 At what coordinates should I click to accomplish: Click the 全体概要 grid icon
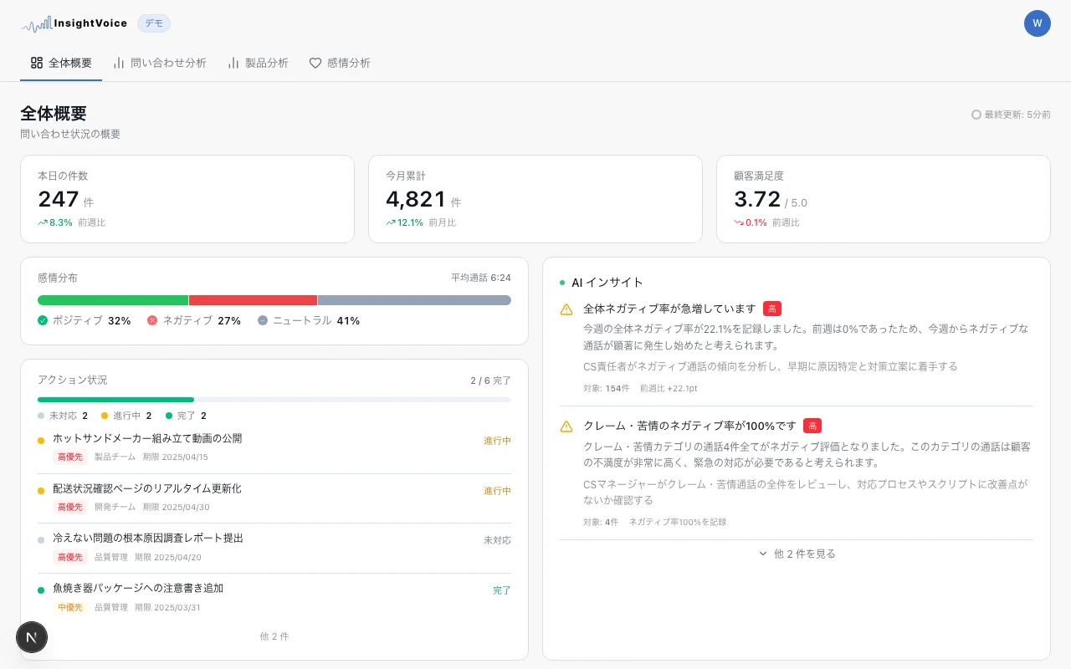point(37,63)
